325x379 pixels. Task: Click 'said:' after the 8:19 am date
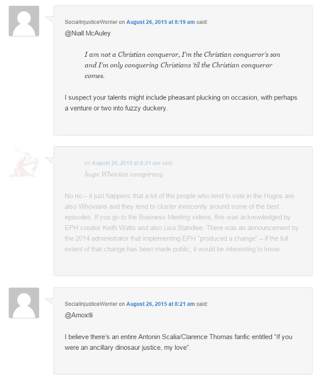(202, 22)
